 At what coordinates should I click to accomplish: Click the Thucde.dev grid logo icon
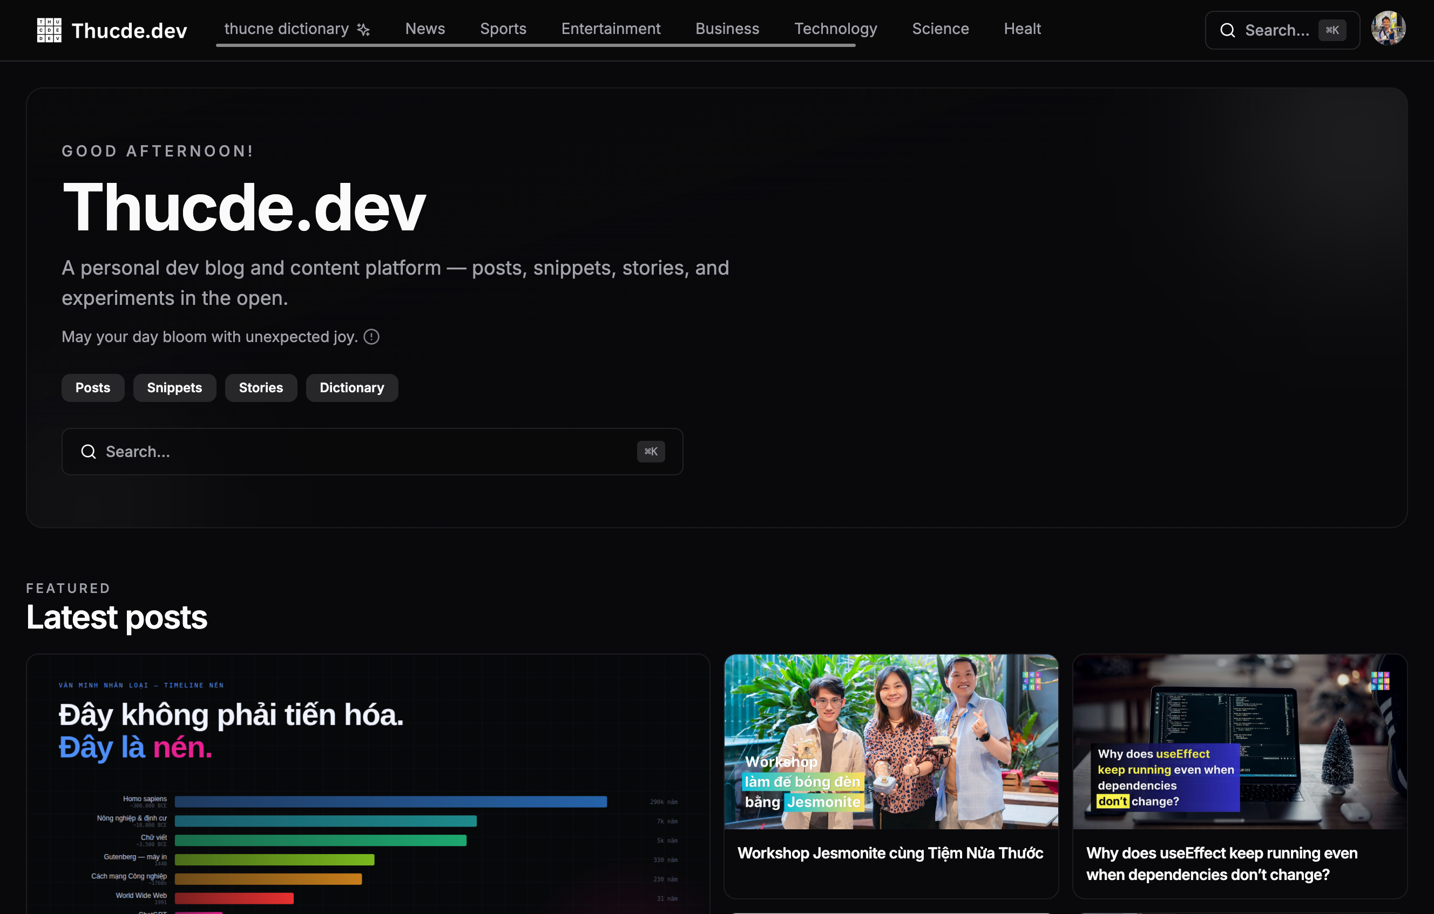[x=49, y=30]
